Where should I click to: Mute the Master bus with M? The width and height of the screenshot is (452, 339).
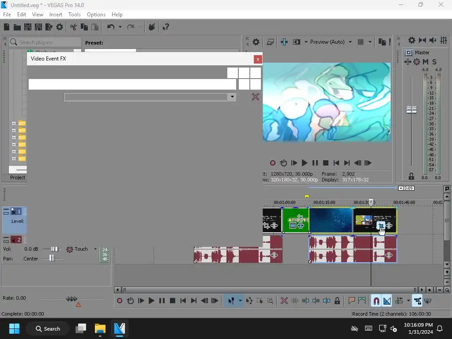(426, 62)
